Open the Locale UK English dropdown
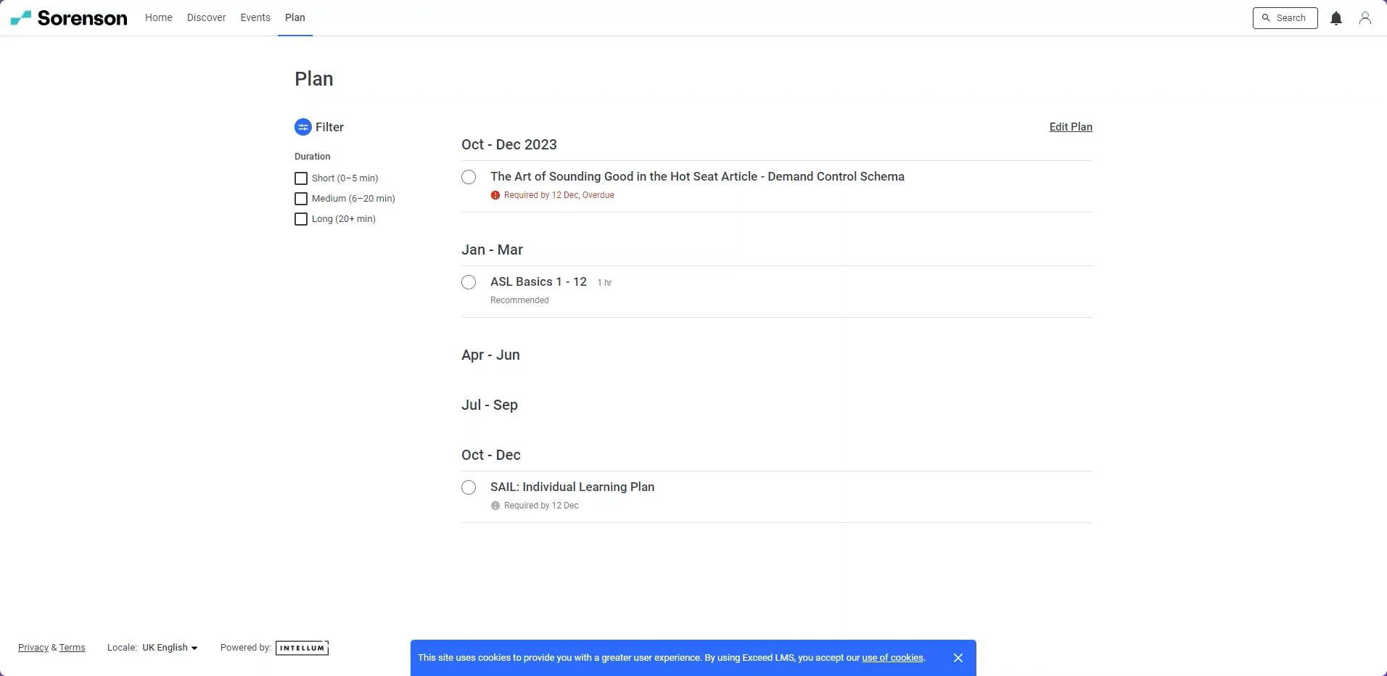This screenshot has height=676, width=1387. [x=170, y=648]
